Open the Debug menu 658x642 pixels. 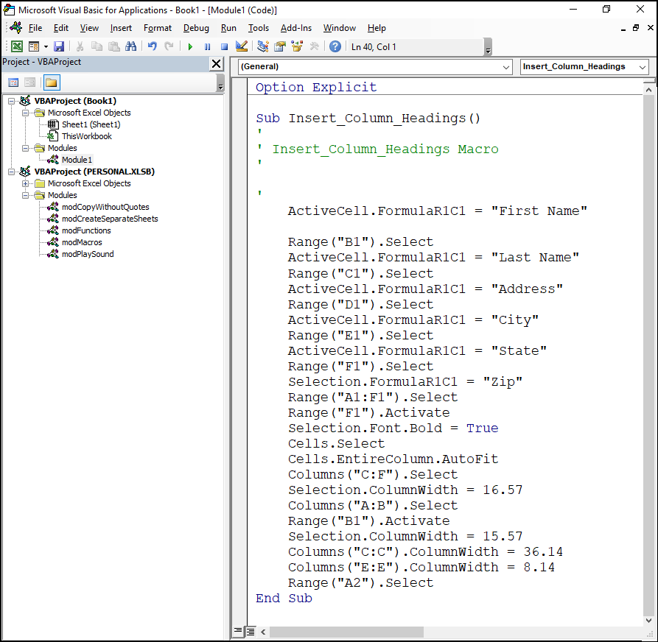pyautogui.click(x=196, y=28)
